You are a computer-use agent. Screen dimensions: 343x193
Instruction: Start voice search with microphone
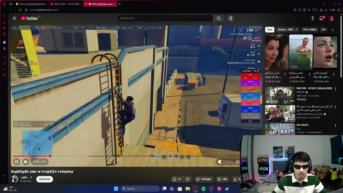click(231, 18)
